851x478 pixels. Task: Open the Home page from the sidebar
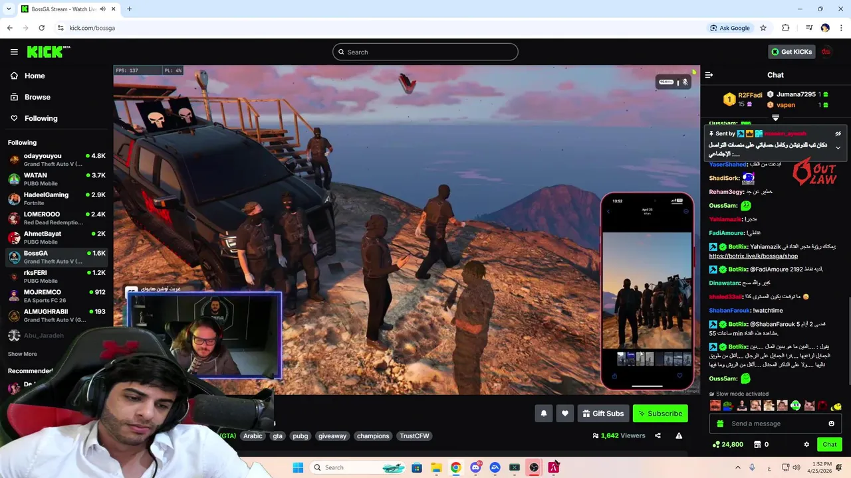(35, 76)
